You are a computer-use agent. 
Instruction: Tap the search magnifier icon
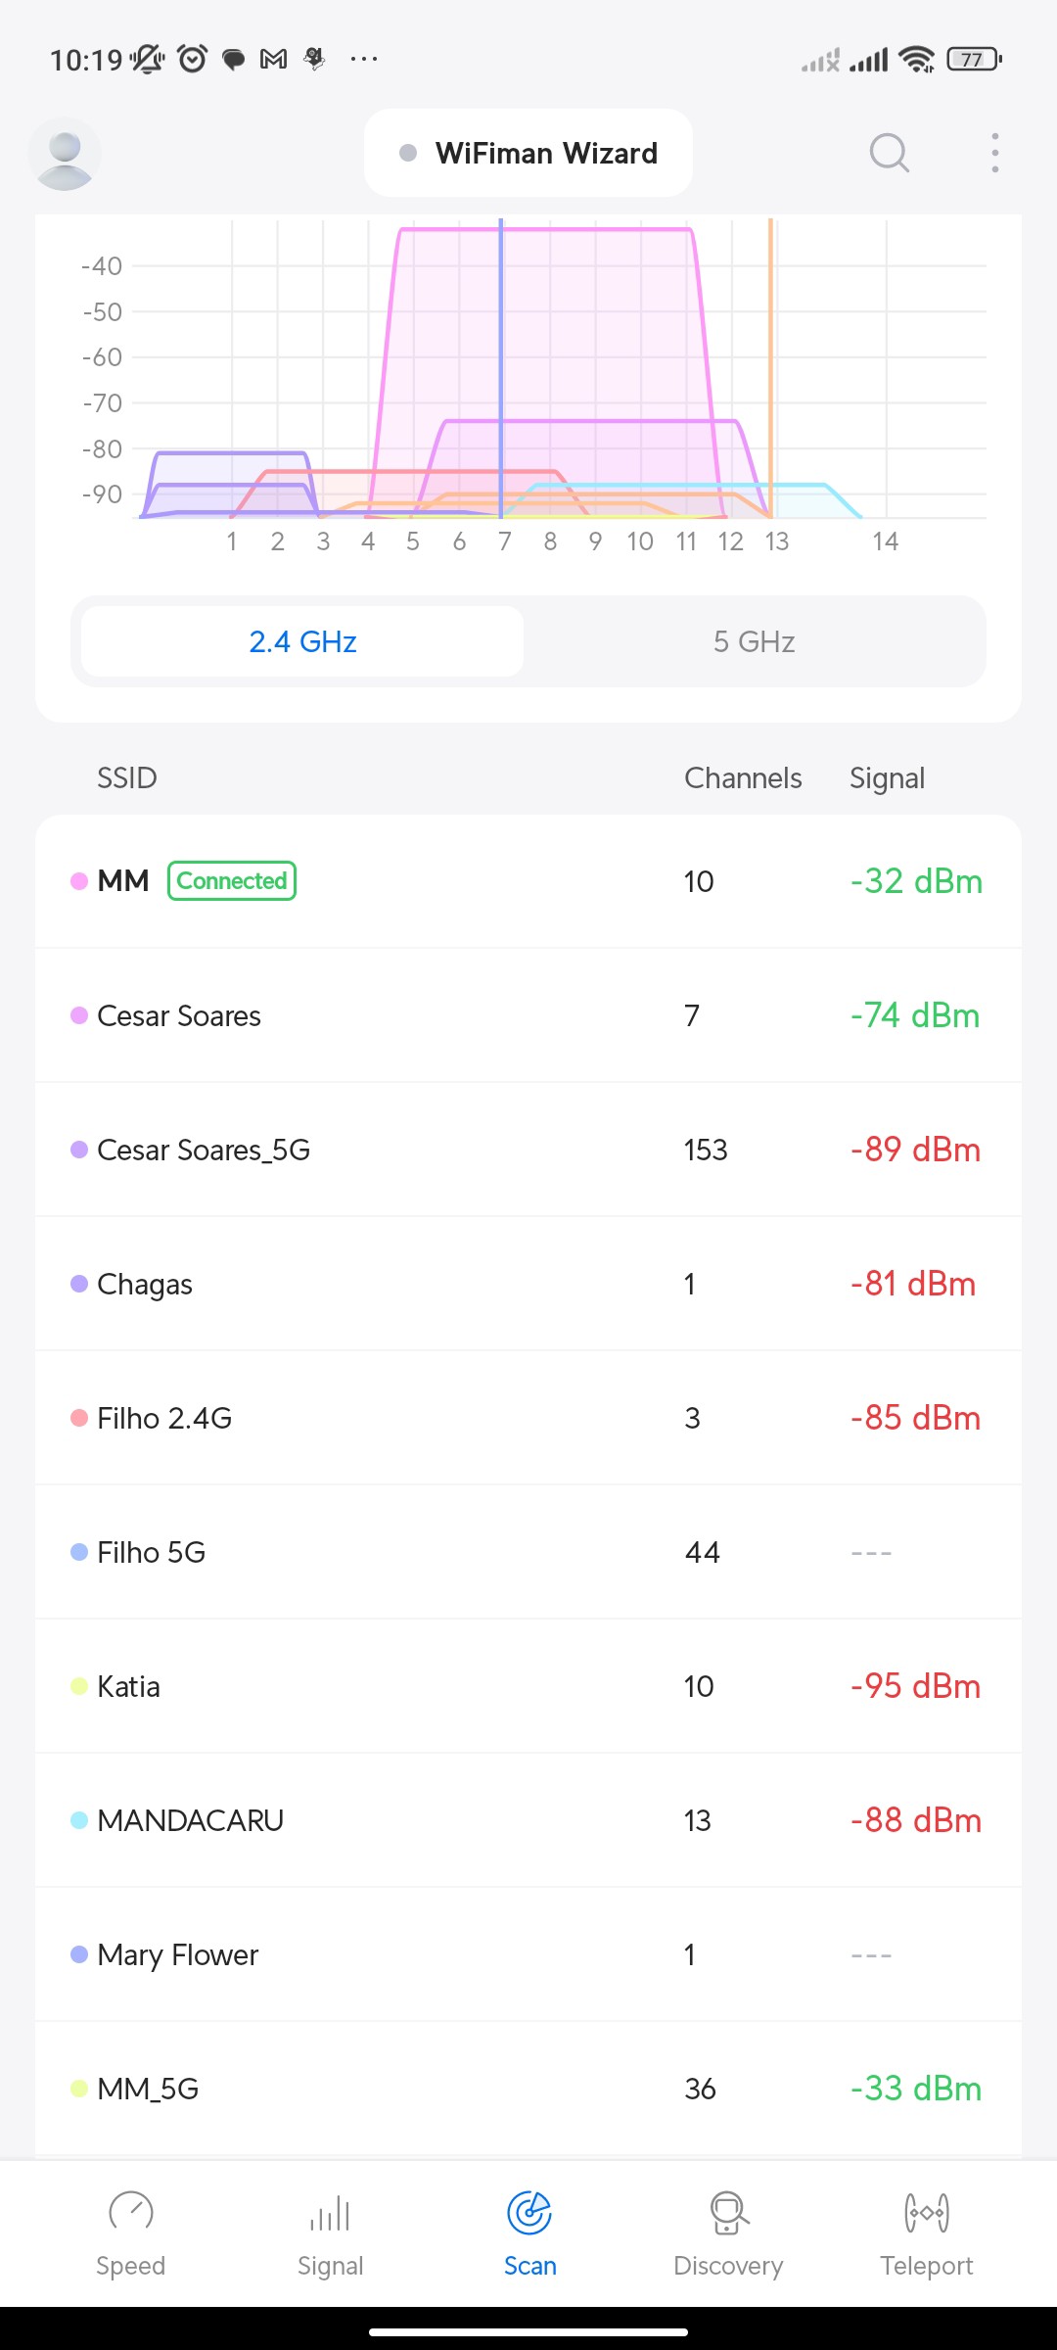[x=889, y=153]
